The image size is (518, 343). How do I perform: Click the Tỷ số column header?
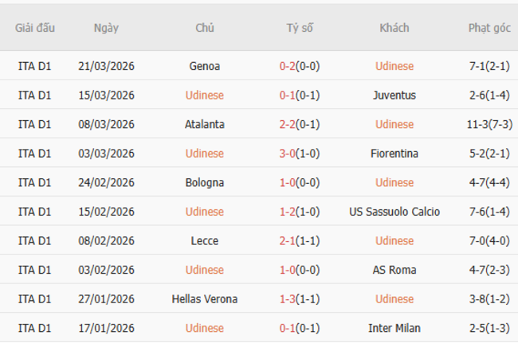(x=300, y=28)
